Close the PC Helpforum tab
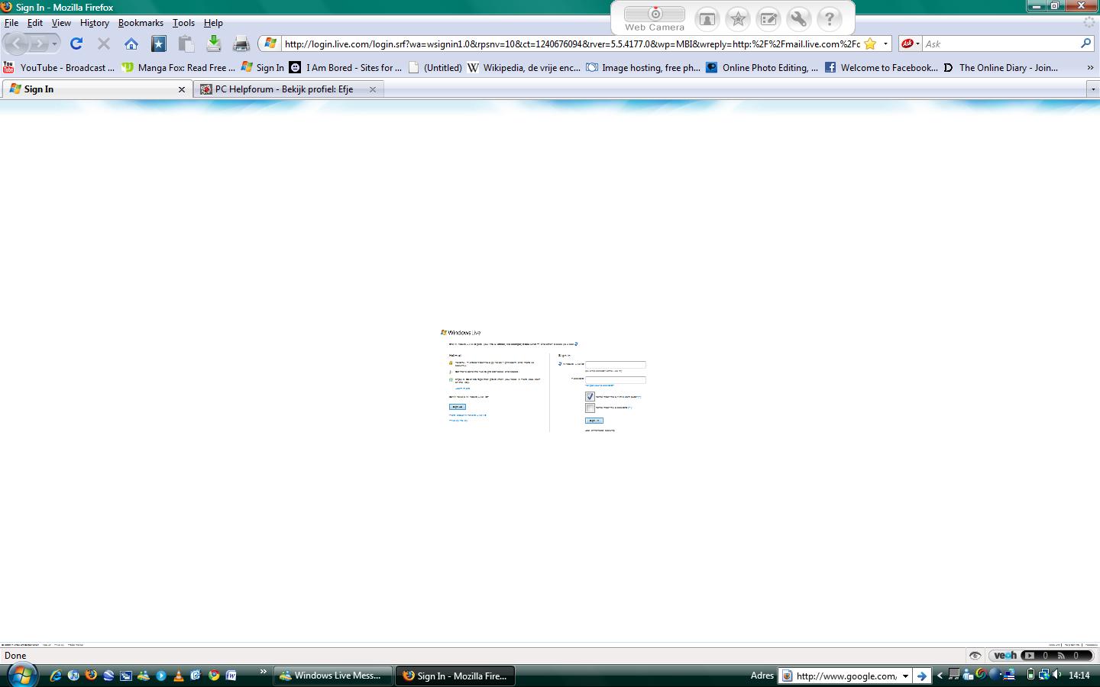1100x687 pixels. tap(373, 89)
